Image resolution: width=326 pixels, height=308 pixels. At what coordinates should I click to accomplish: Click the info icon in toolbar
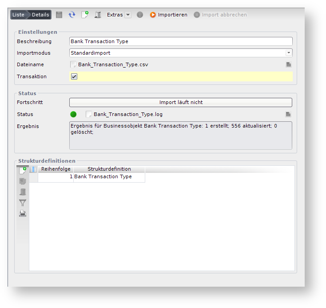140,15
